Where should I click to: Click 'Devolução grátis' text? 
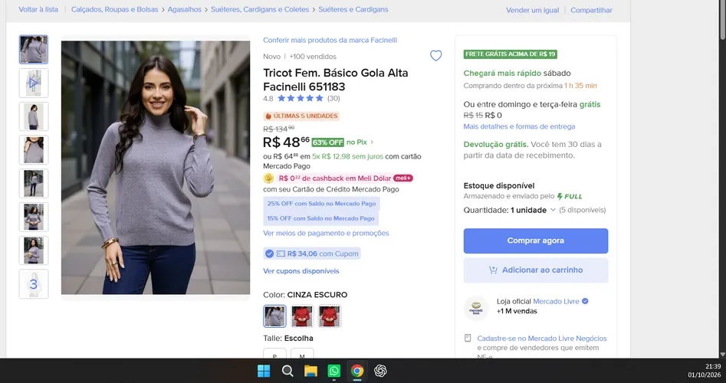[x=496, y=144]
